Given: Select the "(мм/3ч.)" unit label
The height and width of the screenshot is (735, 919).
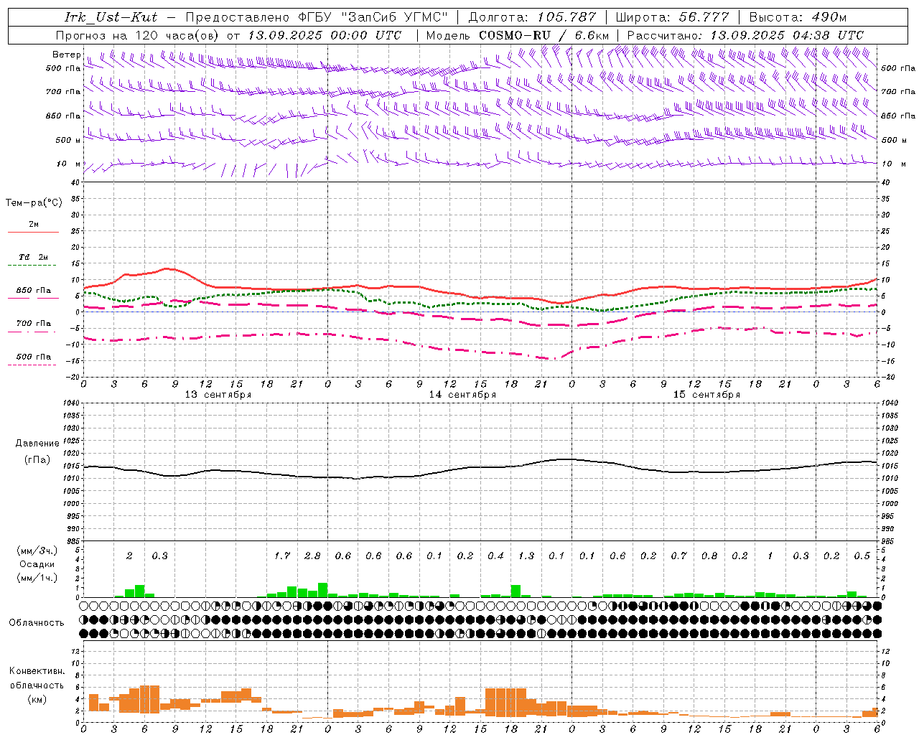Looking at the screenshot, I should coord(37,551).
